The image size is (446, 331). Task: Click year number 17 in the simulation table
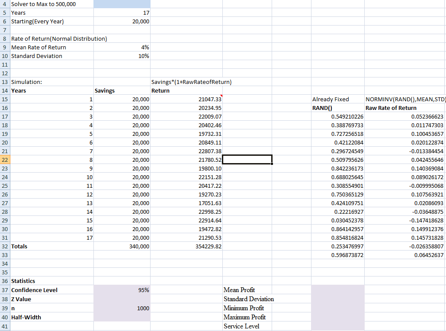point(52,238)
